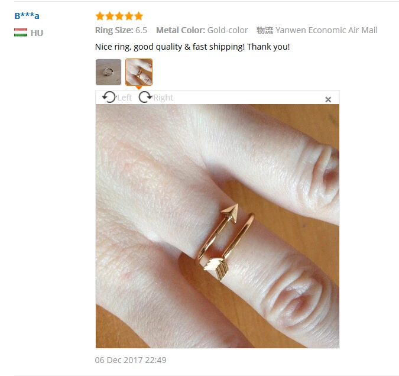Click the enlarged arrow ring photo
This screenshot has width=399, height=376.
click(218, 226)
